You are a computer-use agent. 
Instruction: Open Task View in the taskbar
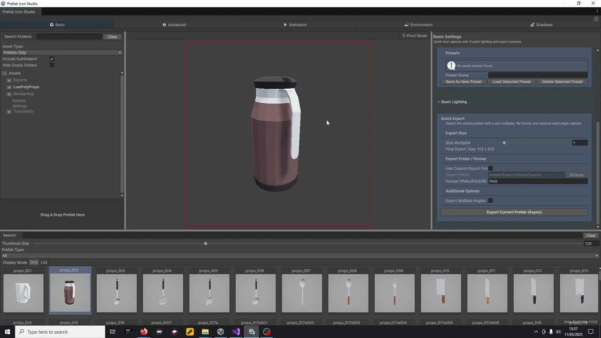(112, 332)
